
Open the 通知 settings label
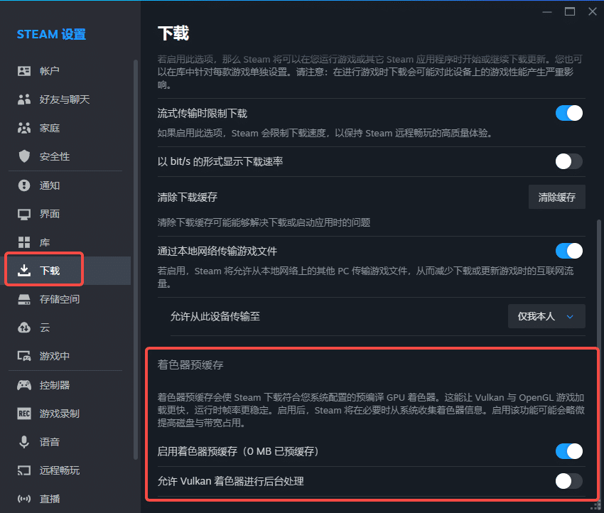click(x=50, y=185)
